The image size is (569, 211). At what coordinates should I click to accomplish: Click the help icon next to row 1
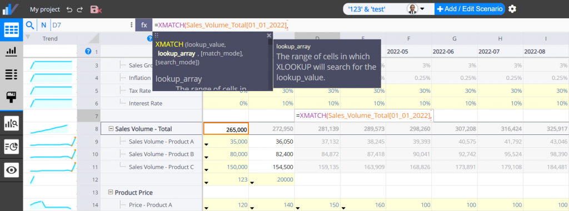tap(88, 52)
